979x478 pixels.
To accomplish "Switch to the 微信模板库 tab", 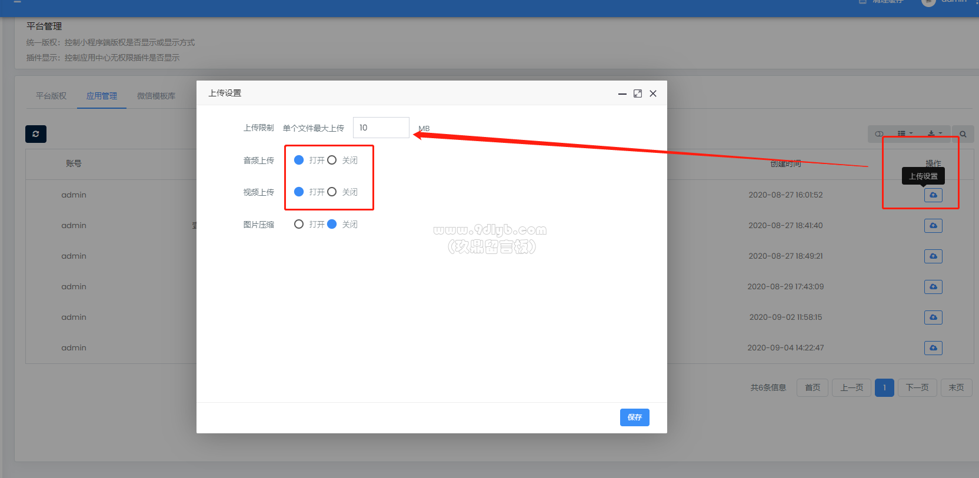I will (156, 96).
